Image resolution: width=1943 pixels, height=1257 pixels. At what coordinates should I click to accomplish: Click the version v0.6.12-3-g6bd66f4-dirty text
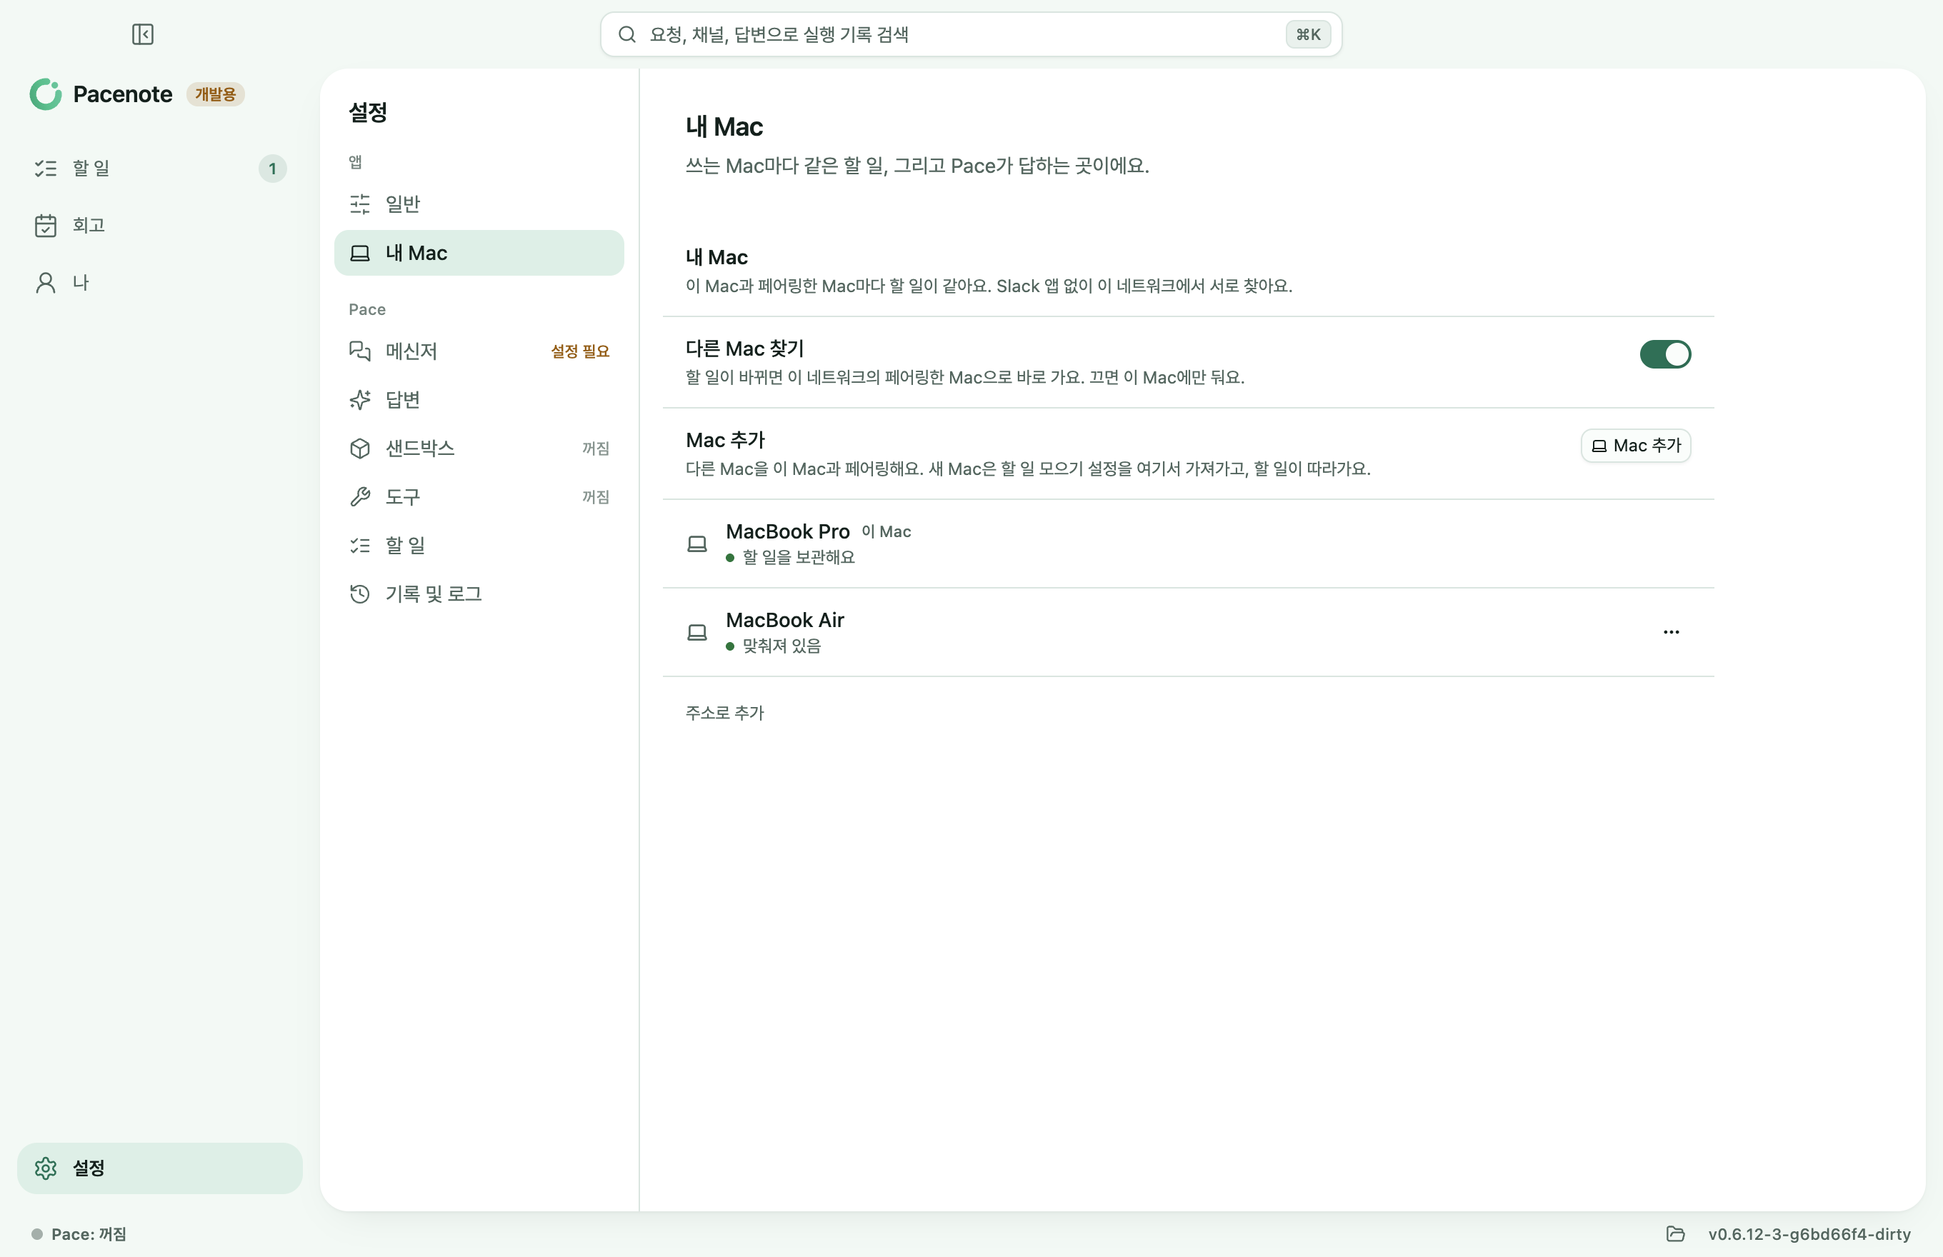click(1809, 1234)
